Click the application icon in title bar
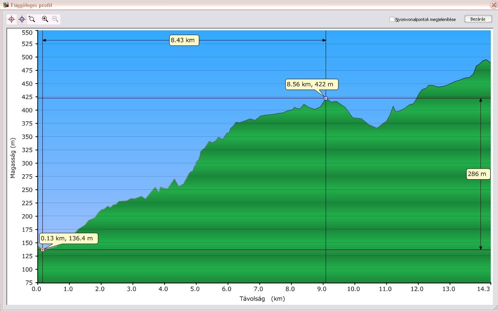This screenshot has width=498, height=311. [x=5, y=5]
